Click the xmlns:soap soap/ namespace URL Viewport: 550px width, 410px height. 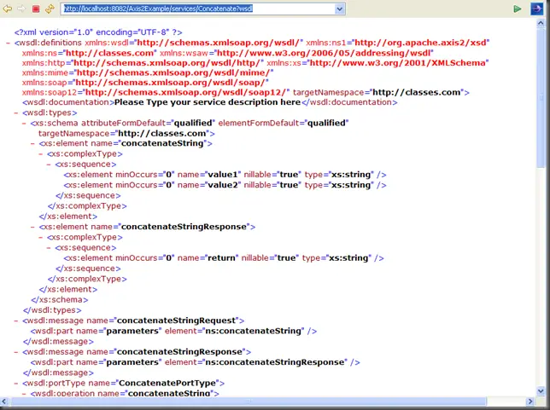click(170, 83)
